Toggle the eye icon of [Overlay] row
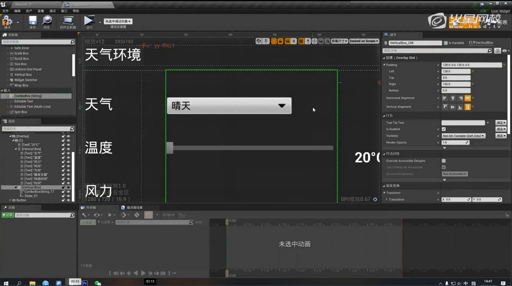 click(x=68, y=136)
